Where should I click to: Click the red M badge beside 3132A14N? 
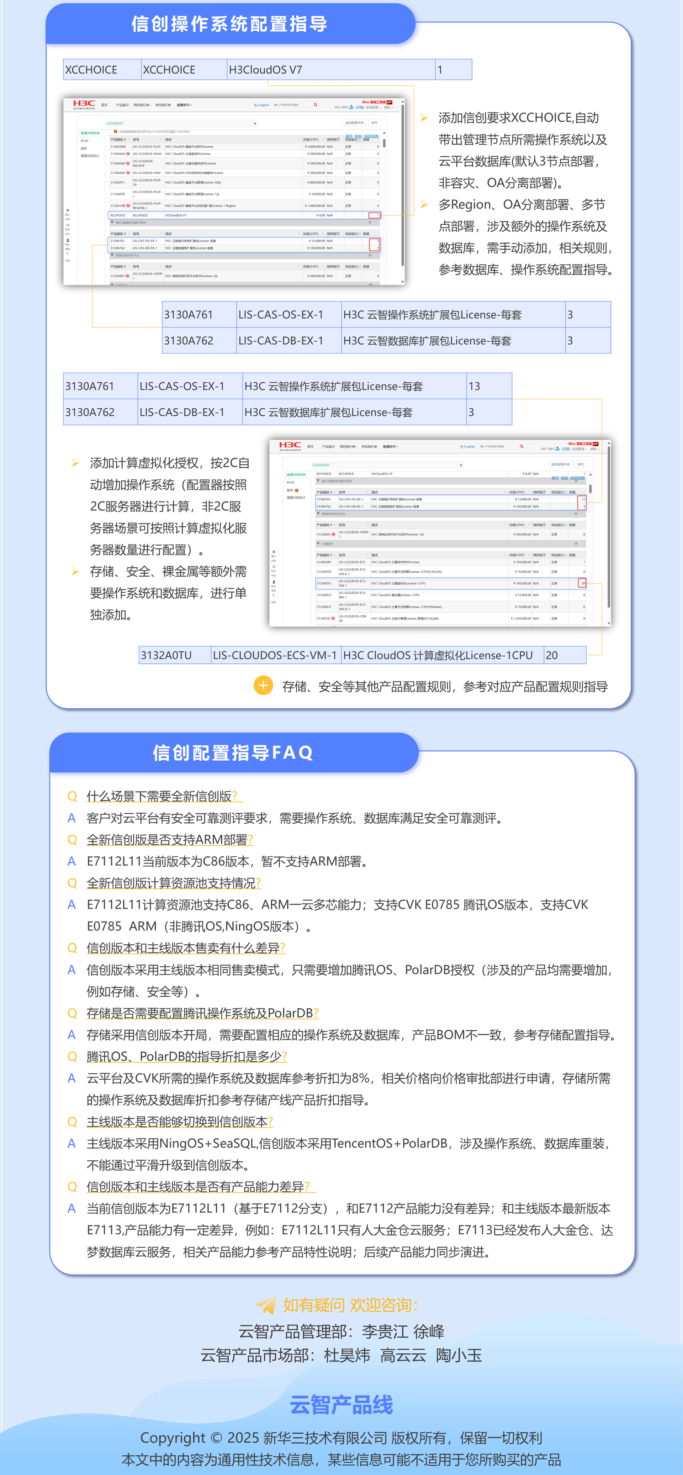tap(128, 206)
